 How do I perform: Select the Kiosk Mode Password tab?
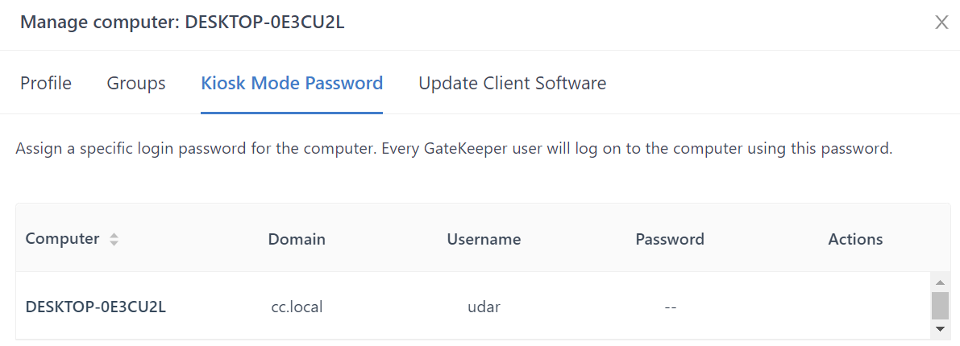click(x=292, y=83)
